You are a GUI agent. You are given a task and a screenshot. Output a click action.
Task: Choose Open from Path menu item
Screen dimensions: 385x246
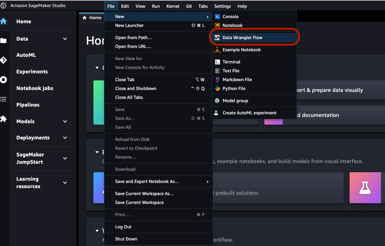point(158,38)
